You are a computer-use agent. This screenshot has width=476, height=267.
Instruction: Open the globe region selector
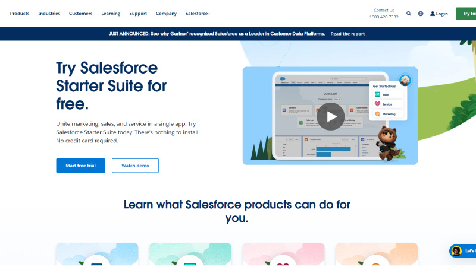click(421, 14)
